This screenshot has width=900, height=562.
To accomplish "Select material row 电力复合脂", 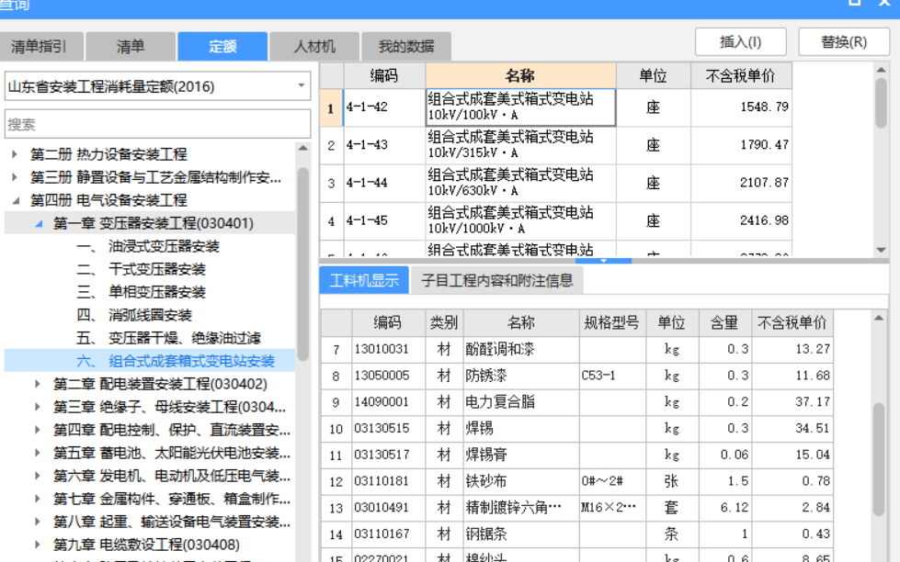I will (576, 402).
